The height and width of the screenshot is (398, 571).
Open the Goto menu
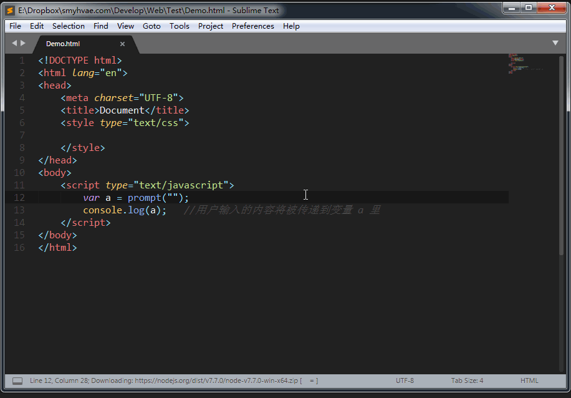(151, 26)
